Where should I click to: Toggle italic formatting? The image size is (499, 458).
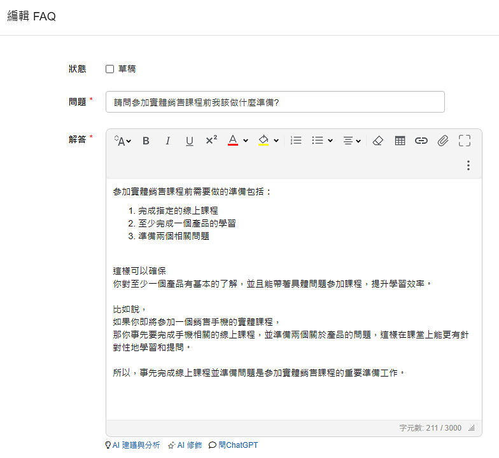(168, 141)
